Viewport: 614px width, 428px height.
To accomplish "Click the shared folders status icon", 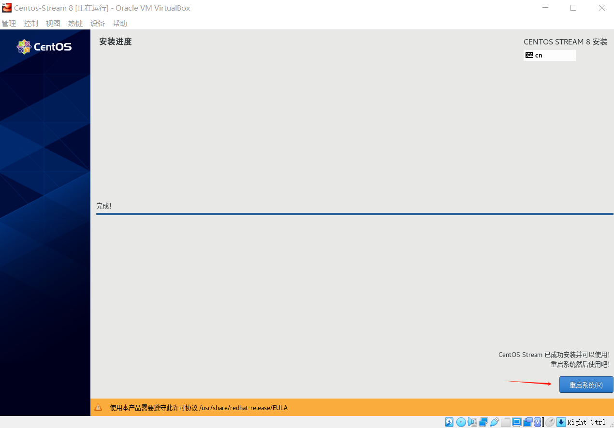I will pyautogui.click(x=506, y=422).
